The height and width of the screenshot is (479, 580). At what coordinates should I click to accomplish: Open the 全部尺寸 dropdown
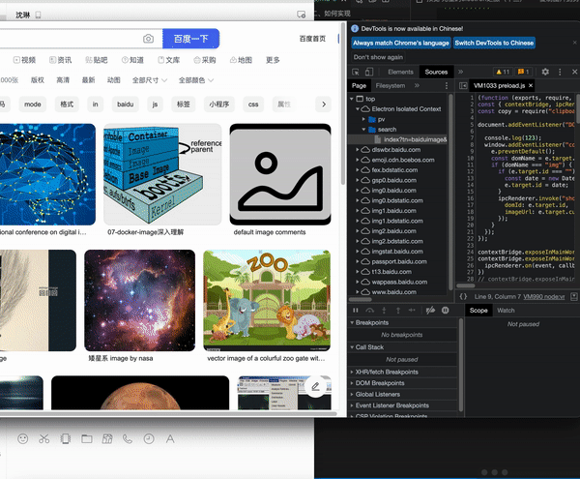150,80
